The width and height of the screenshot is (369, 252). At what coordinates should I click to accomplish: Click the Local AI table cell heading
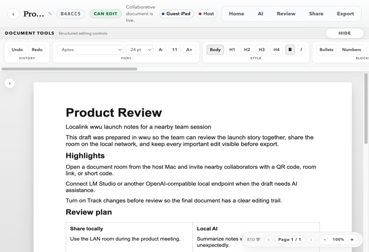207,229
